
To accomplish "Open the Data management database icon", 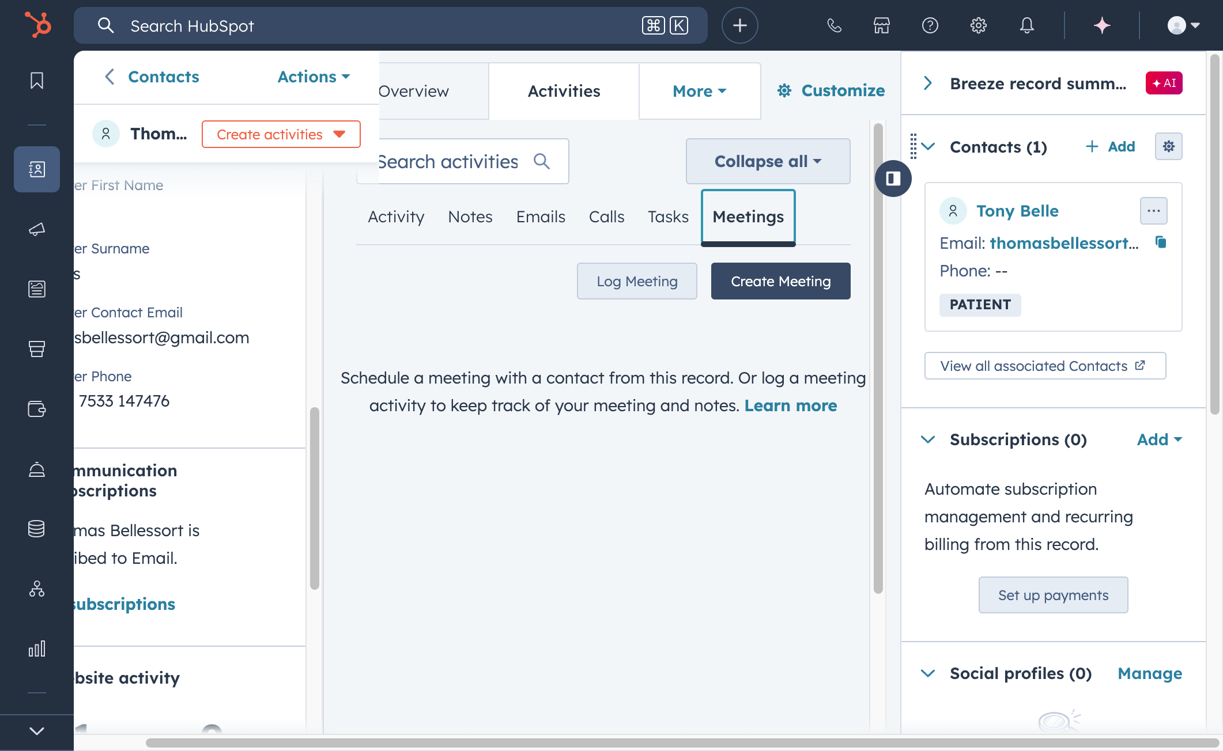I will click(x=37, y=529).
